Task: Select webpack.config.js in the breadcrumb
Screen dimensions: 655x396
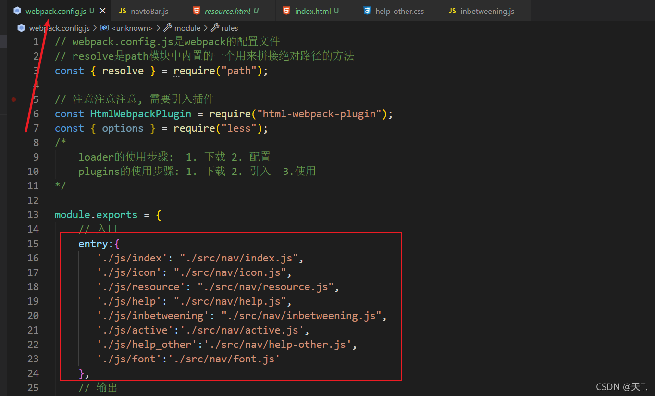Action: tap(60, 28)
